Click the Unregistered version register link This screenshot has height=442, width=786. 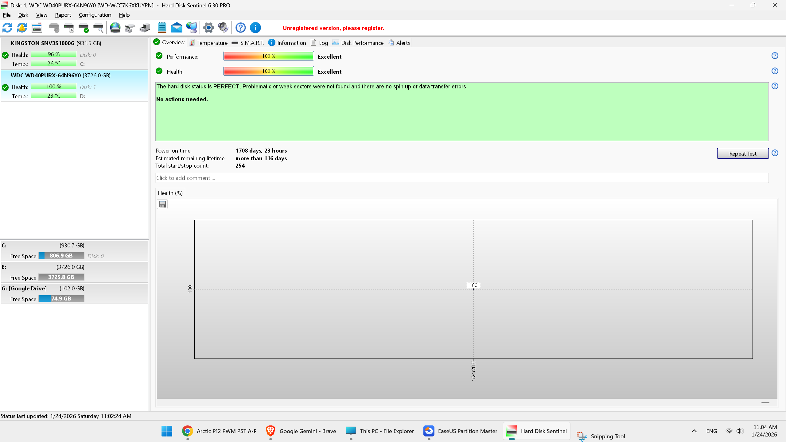(x=333, y=28)
